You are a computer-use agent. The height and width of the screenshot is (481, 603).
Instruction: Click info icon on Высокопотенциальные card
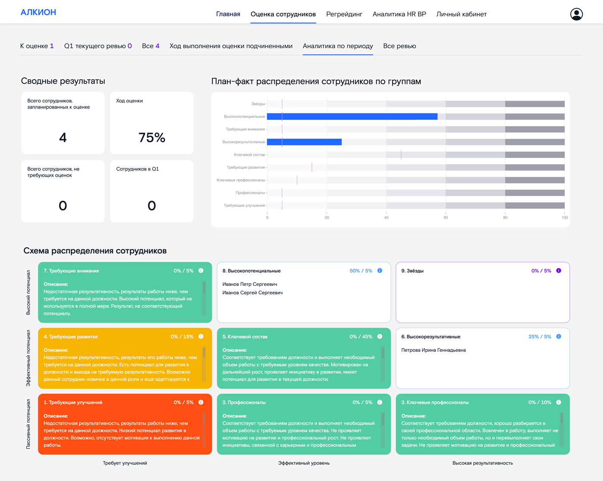pos(379,271)
